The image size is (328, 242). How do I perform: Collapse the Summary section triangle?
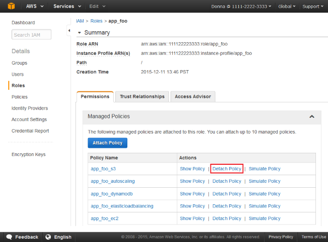pos(79,33)
